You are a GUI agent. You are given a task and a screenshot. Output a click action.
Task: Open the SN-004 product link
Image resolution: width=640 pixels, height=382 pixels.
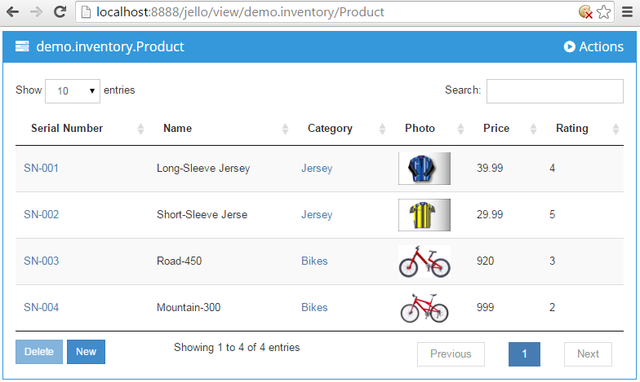tap(41, 308)
